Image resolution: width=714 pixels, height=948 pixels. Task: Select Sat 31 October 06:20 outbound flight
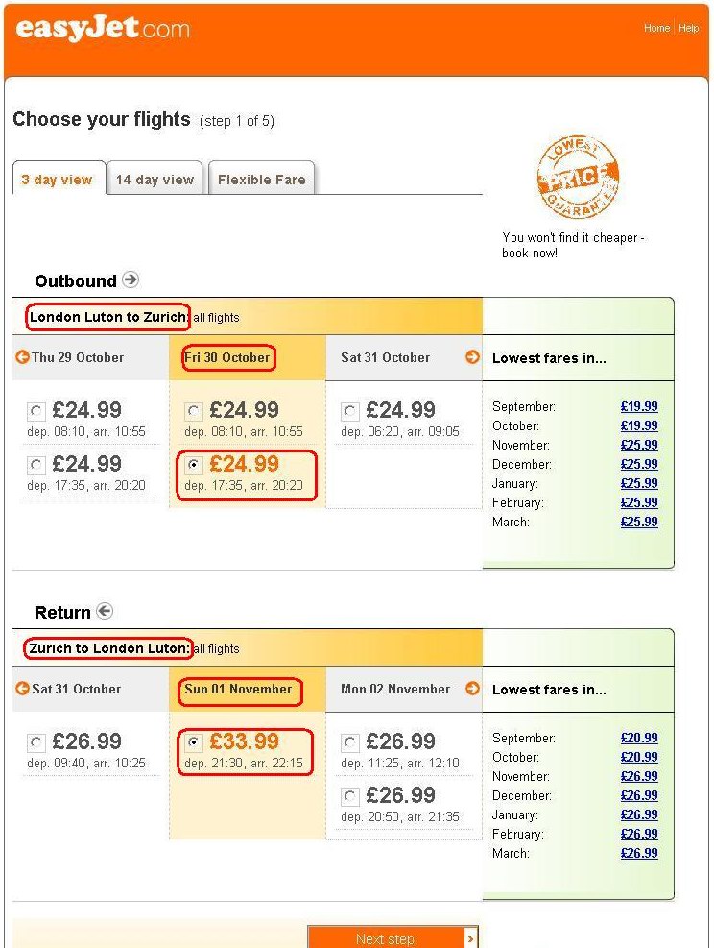[350, 412]
